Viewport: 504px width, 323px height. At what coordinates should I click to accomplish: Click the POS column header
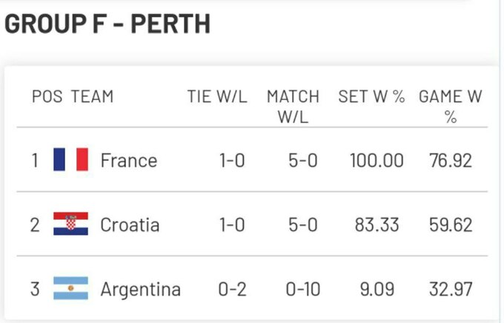click(47, 96)
